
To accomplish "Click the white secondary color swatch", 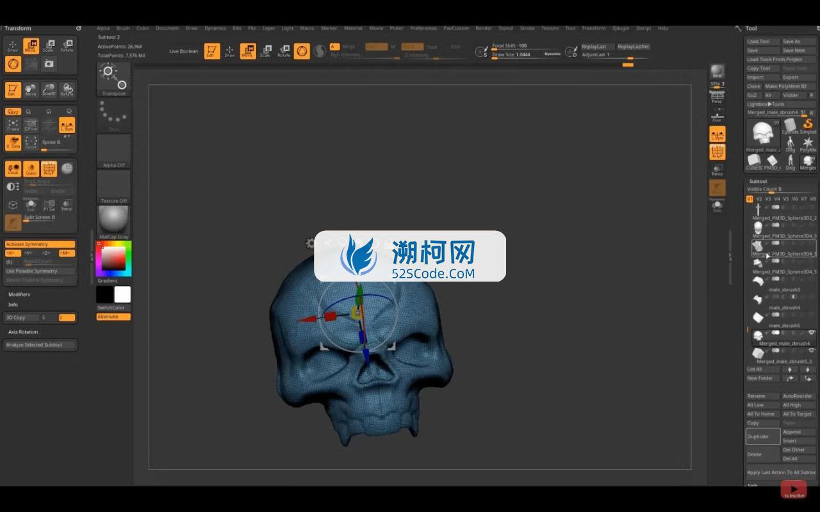I will (122, 294).
